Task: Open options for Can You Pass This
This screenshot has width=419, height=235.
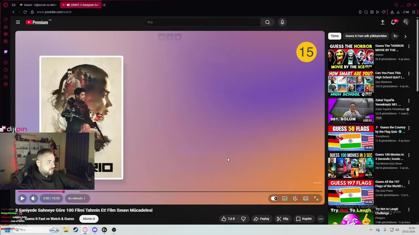Action: (409, 73)
